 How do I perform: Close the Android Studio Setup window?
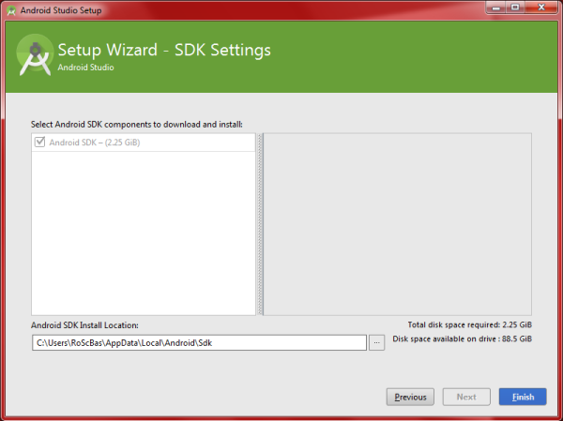coord(541,8)
